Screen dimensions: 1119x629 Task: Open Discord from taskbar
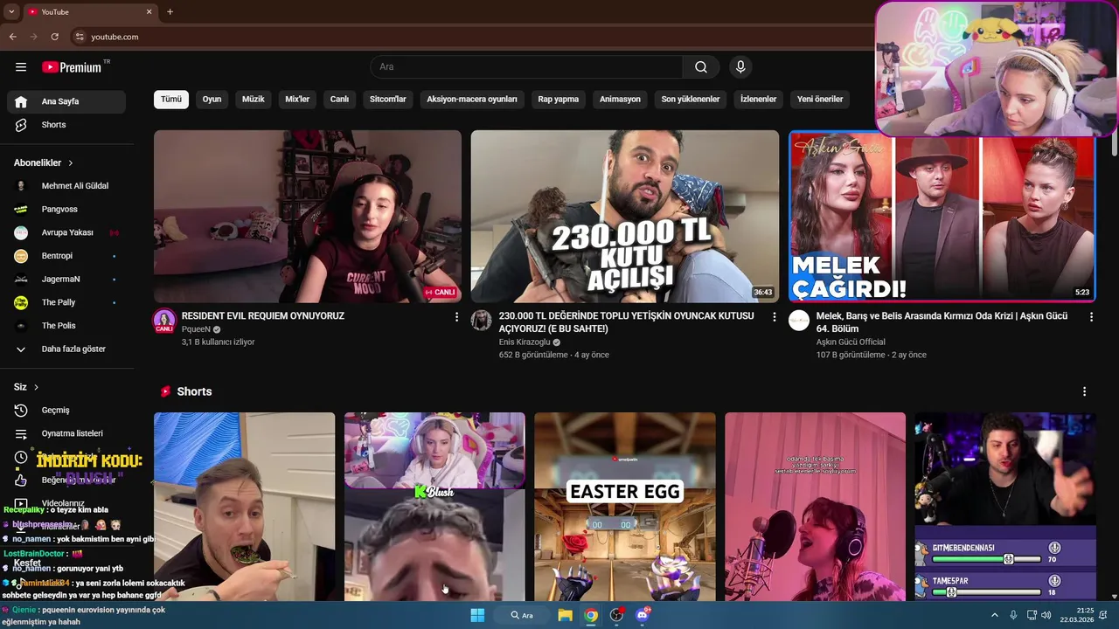coord(643,615)
